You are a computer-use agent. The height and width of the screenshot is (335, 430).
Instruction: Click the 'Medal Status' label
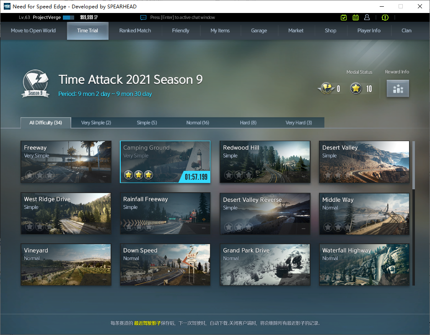click(x=359, y=72)
